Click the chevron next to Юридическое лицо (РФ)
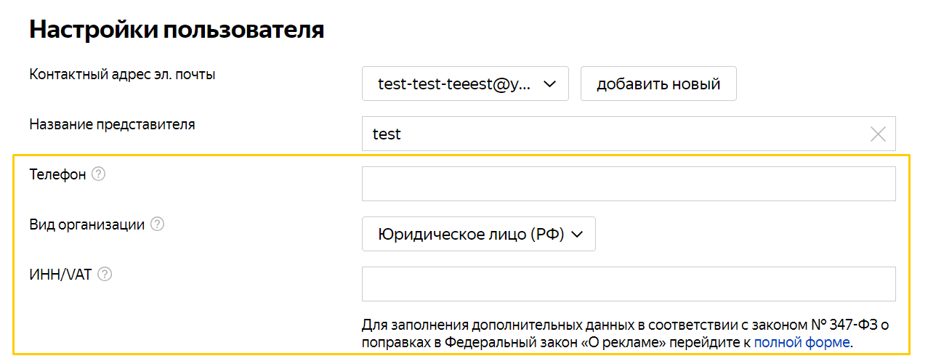This screenshot has width=928, height=361. tap(578, 235)
